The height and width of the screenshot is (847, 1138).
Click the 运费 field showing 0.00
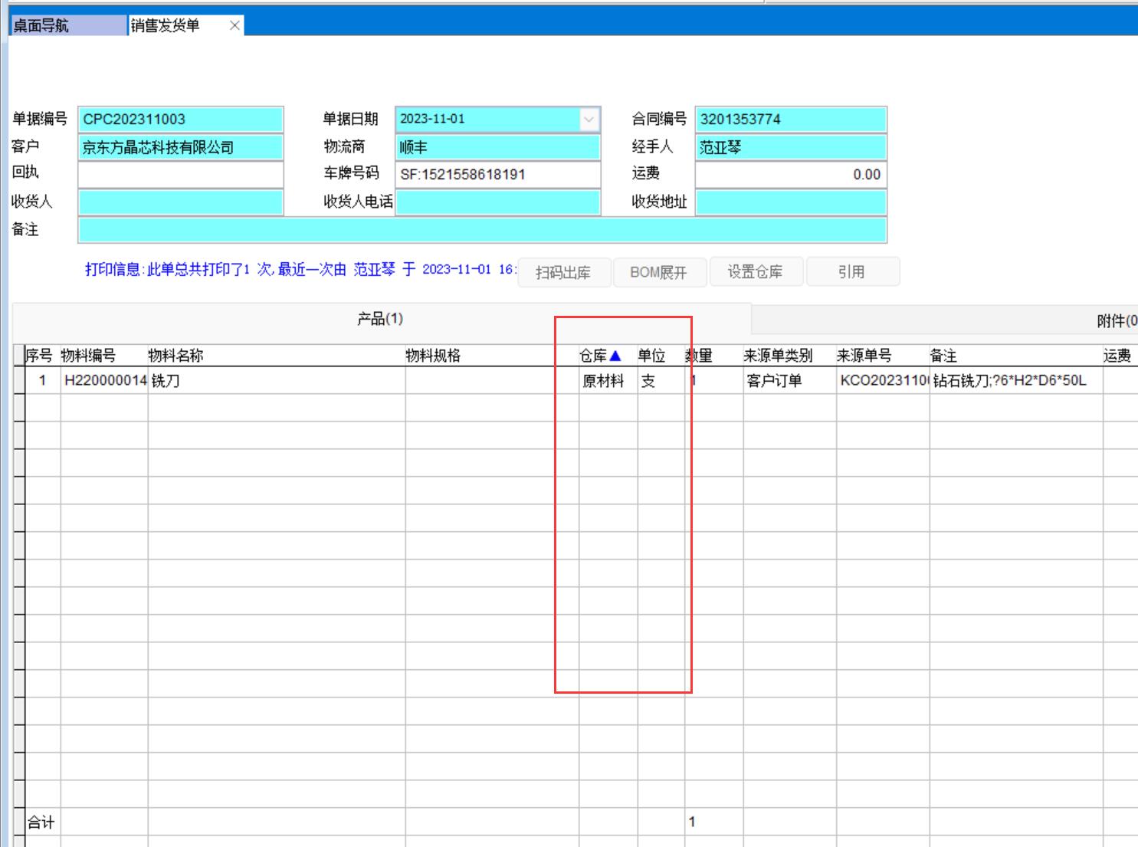pos(790,175)
